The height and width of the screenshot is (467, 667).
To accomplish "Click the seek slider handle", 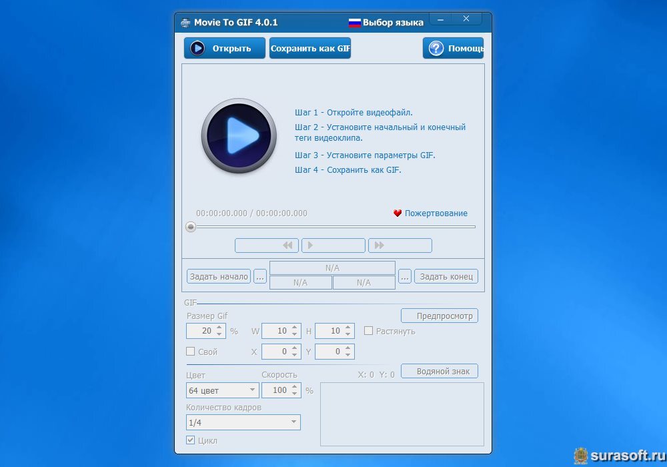I will point(191,227).
